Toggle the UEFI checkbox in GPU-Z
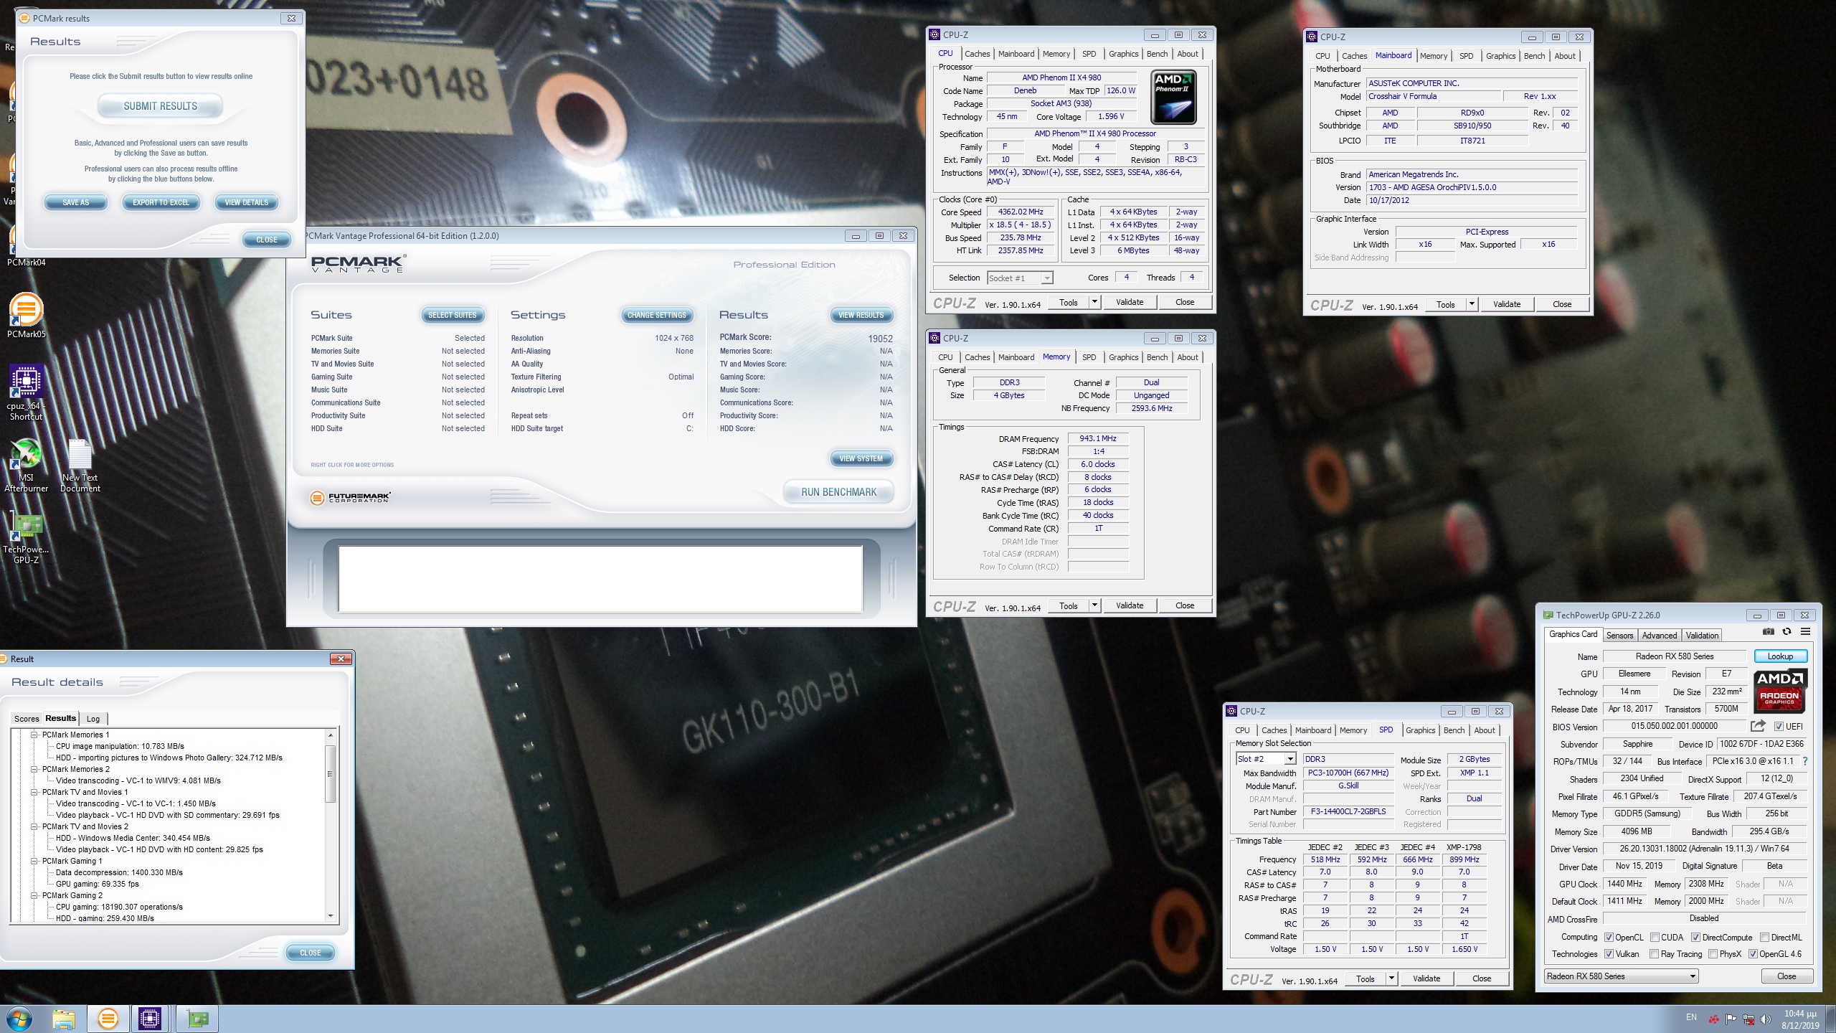The width and height of the screenshot is (1836, 1033). (1779, 726)
